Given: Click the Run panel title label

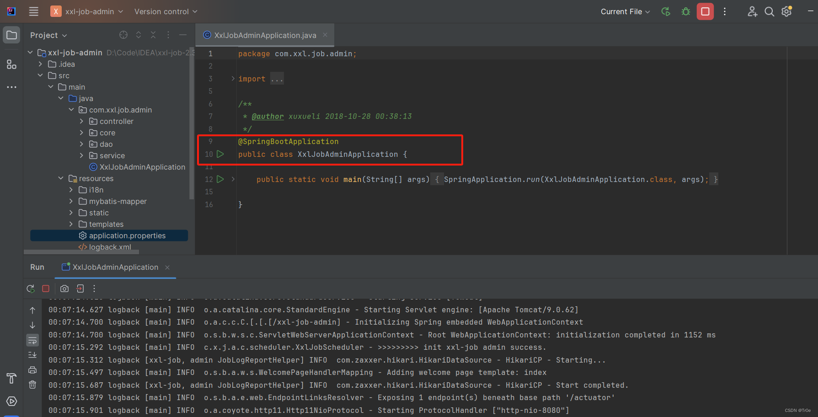Looking at the screenshot, I should click(37, 267).
